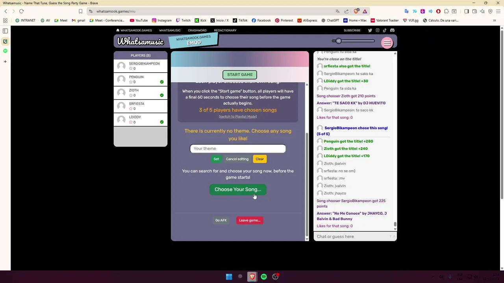
Task: Open the Brave main menu
Action: 498,11
